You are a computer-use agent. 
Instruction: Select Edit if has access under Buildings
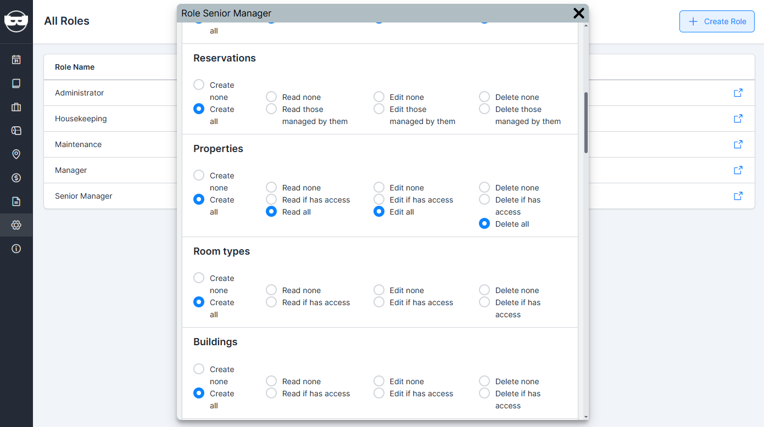click(x=378, y=392)
